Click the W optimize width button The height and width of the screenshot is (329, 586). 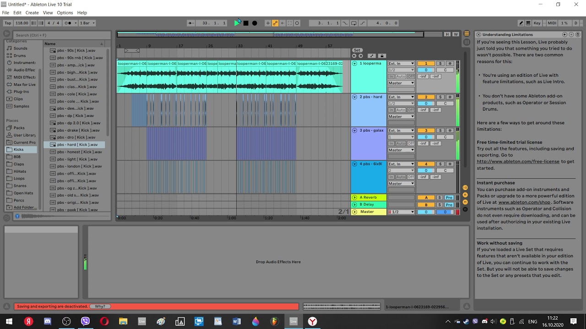[x=456, y=34]
